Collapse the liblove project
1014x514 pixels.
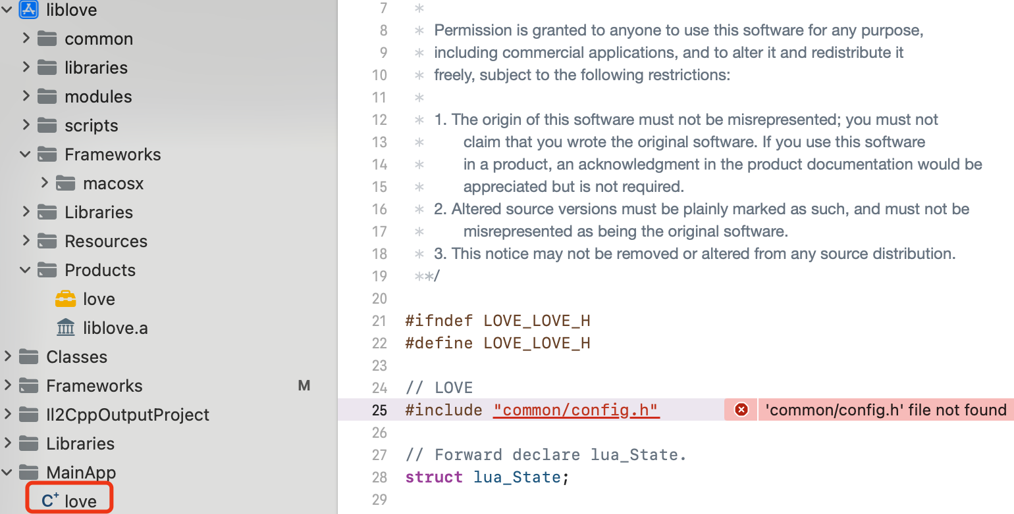tap(7, 10)
